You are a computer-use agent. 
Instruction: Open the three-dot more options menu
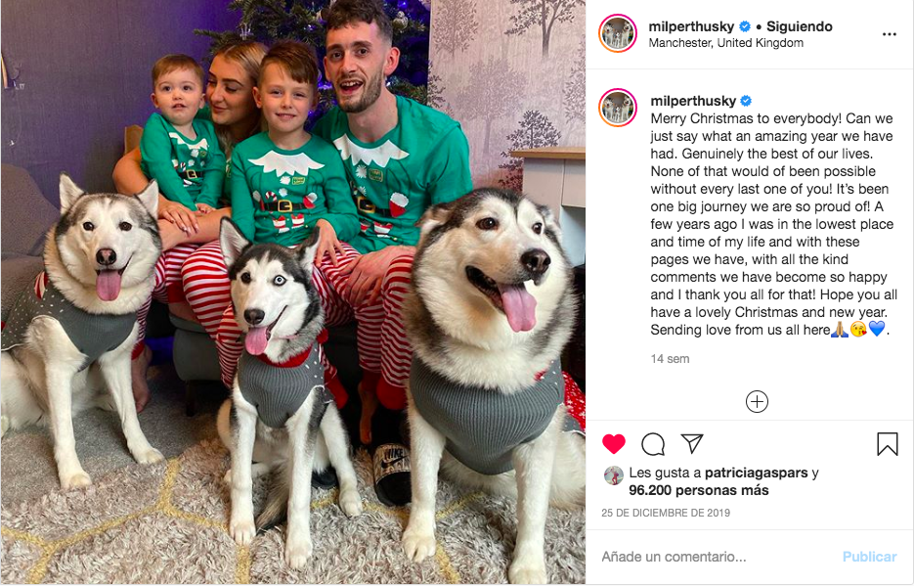[889, 34]
